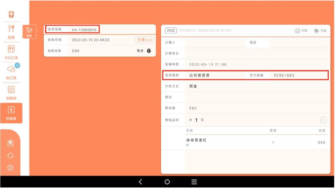Screen dimensions: 335x188
Task: Open 新訂單 with the cloud icon
Action: coord(11,72)
